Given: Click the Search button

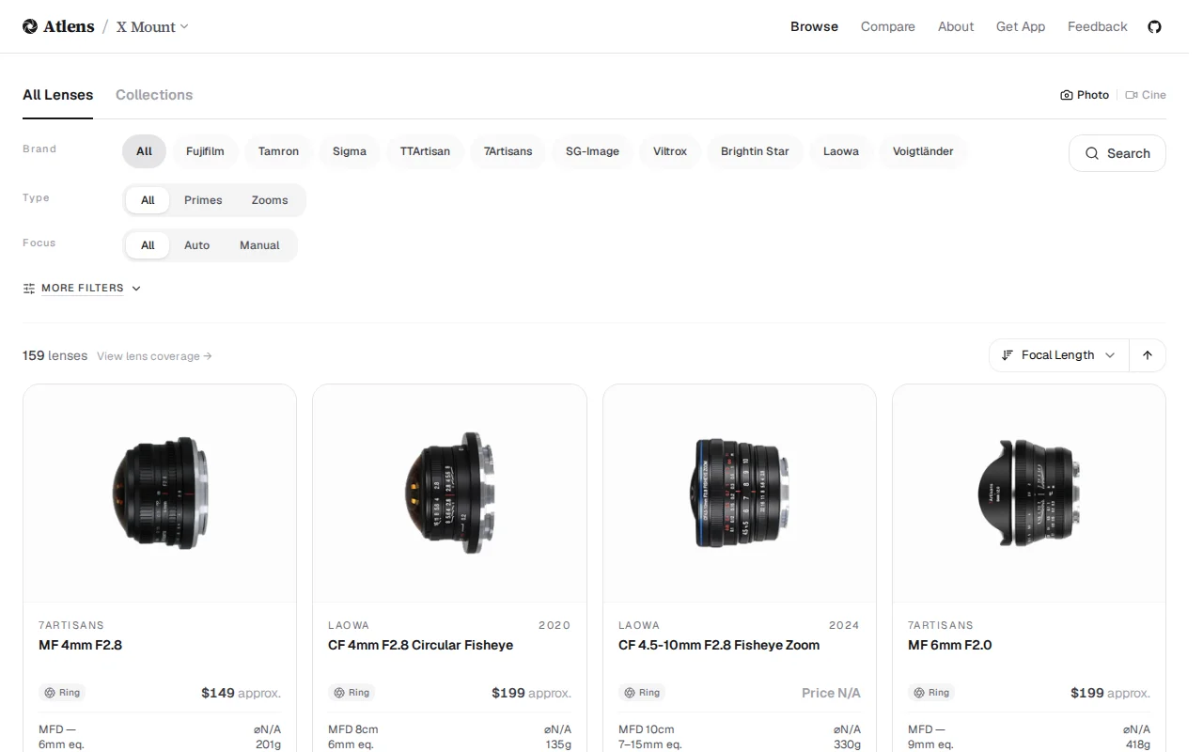Looking at the screenshot, I should 1117,153.
